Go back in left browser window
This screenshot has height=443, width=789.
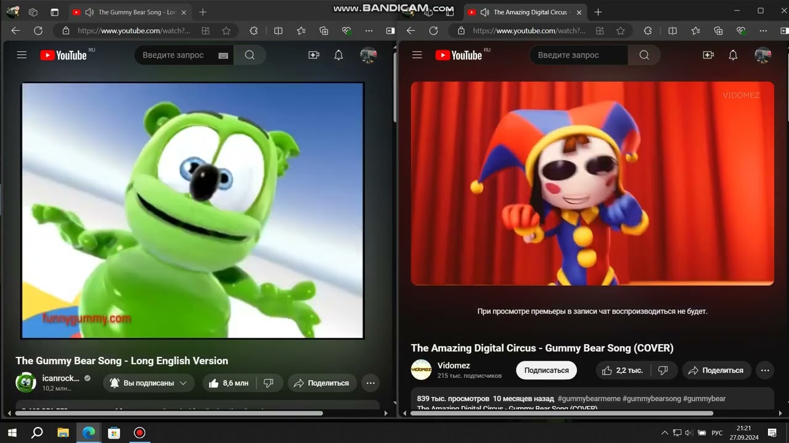coord(15,31)
